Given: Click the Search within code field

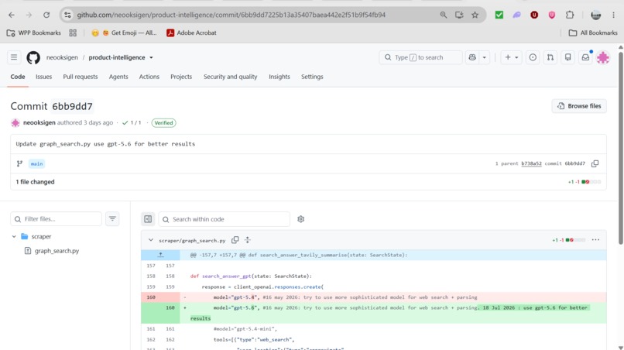Looking at the screenshot, I should tap(225, 219).
